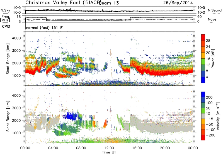Click the '20' label on the power colorbar

point(208,53)
